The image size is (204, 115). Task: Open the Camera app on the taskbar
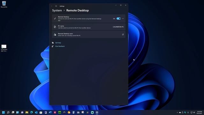[x=78, y=112]
